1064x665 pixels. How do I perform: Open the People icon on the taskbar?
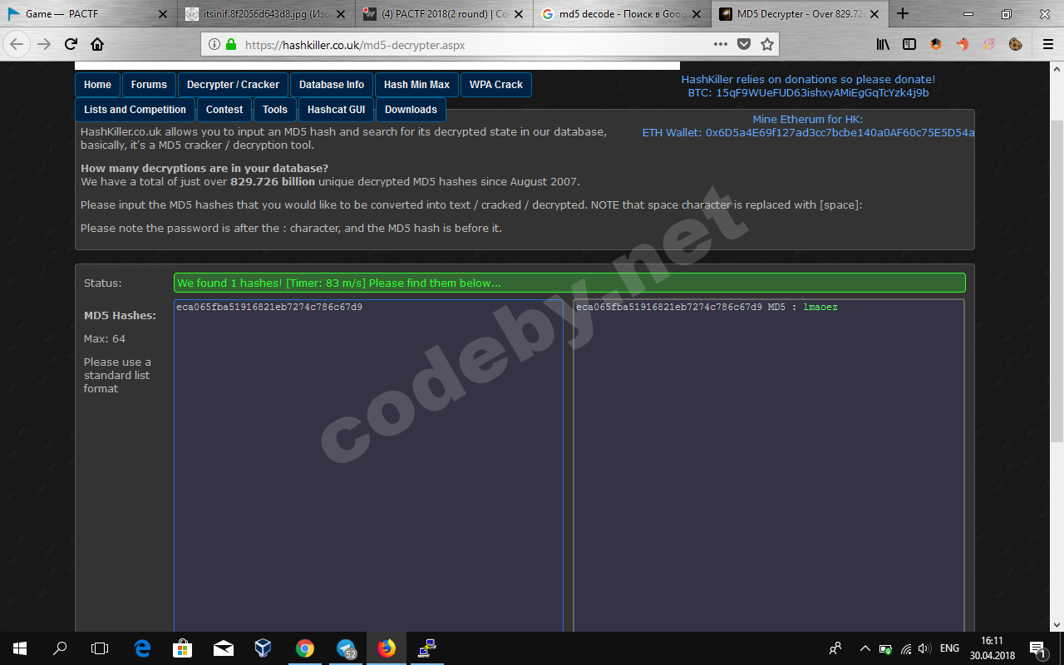click(835, 648)
